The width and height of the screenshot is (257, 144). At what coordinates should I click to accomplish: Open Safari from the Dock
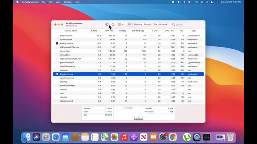tap(56, 137)
